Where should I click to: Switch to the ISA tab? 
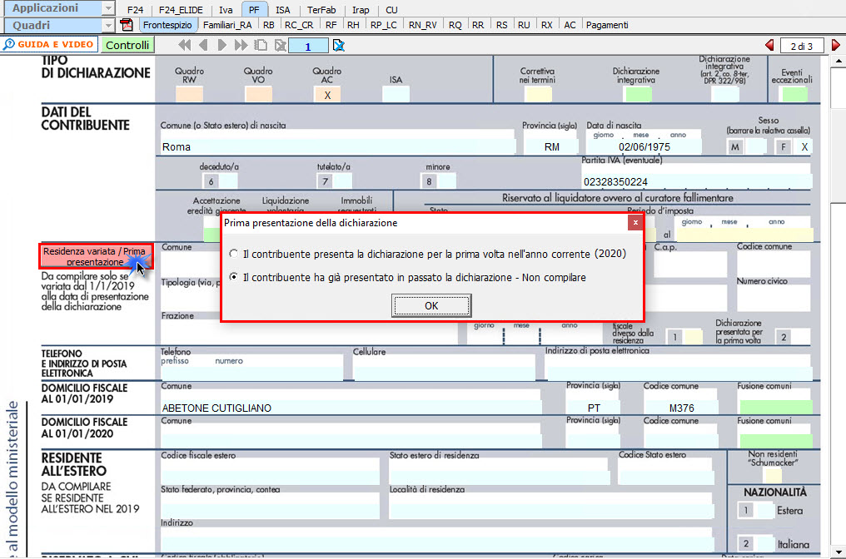click(283, 10)
